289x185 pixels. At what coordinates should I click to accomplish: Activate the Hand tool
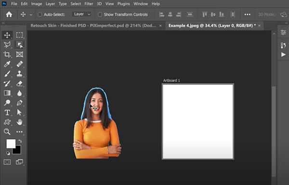[x=19, y=122]
